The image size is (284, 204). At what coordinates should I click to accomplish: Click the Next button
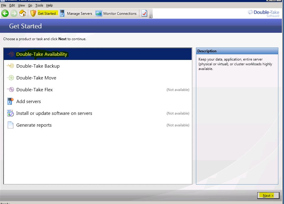click(x=268, y=195)
